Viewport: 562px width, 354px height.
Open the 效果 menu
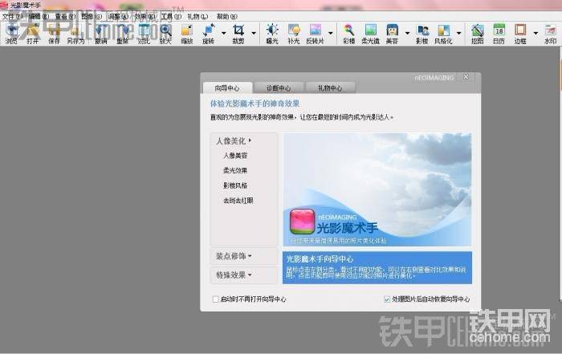tap(145, 17)
